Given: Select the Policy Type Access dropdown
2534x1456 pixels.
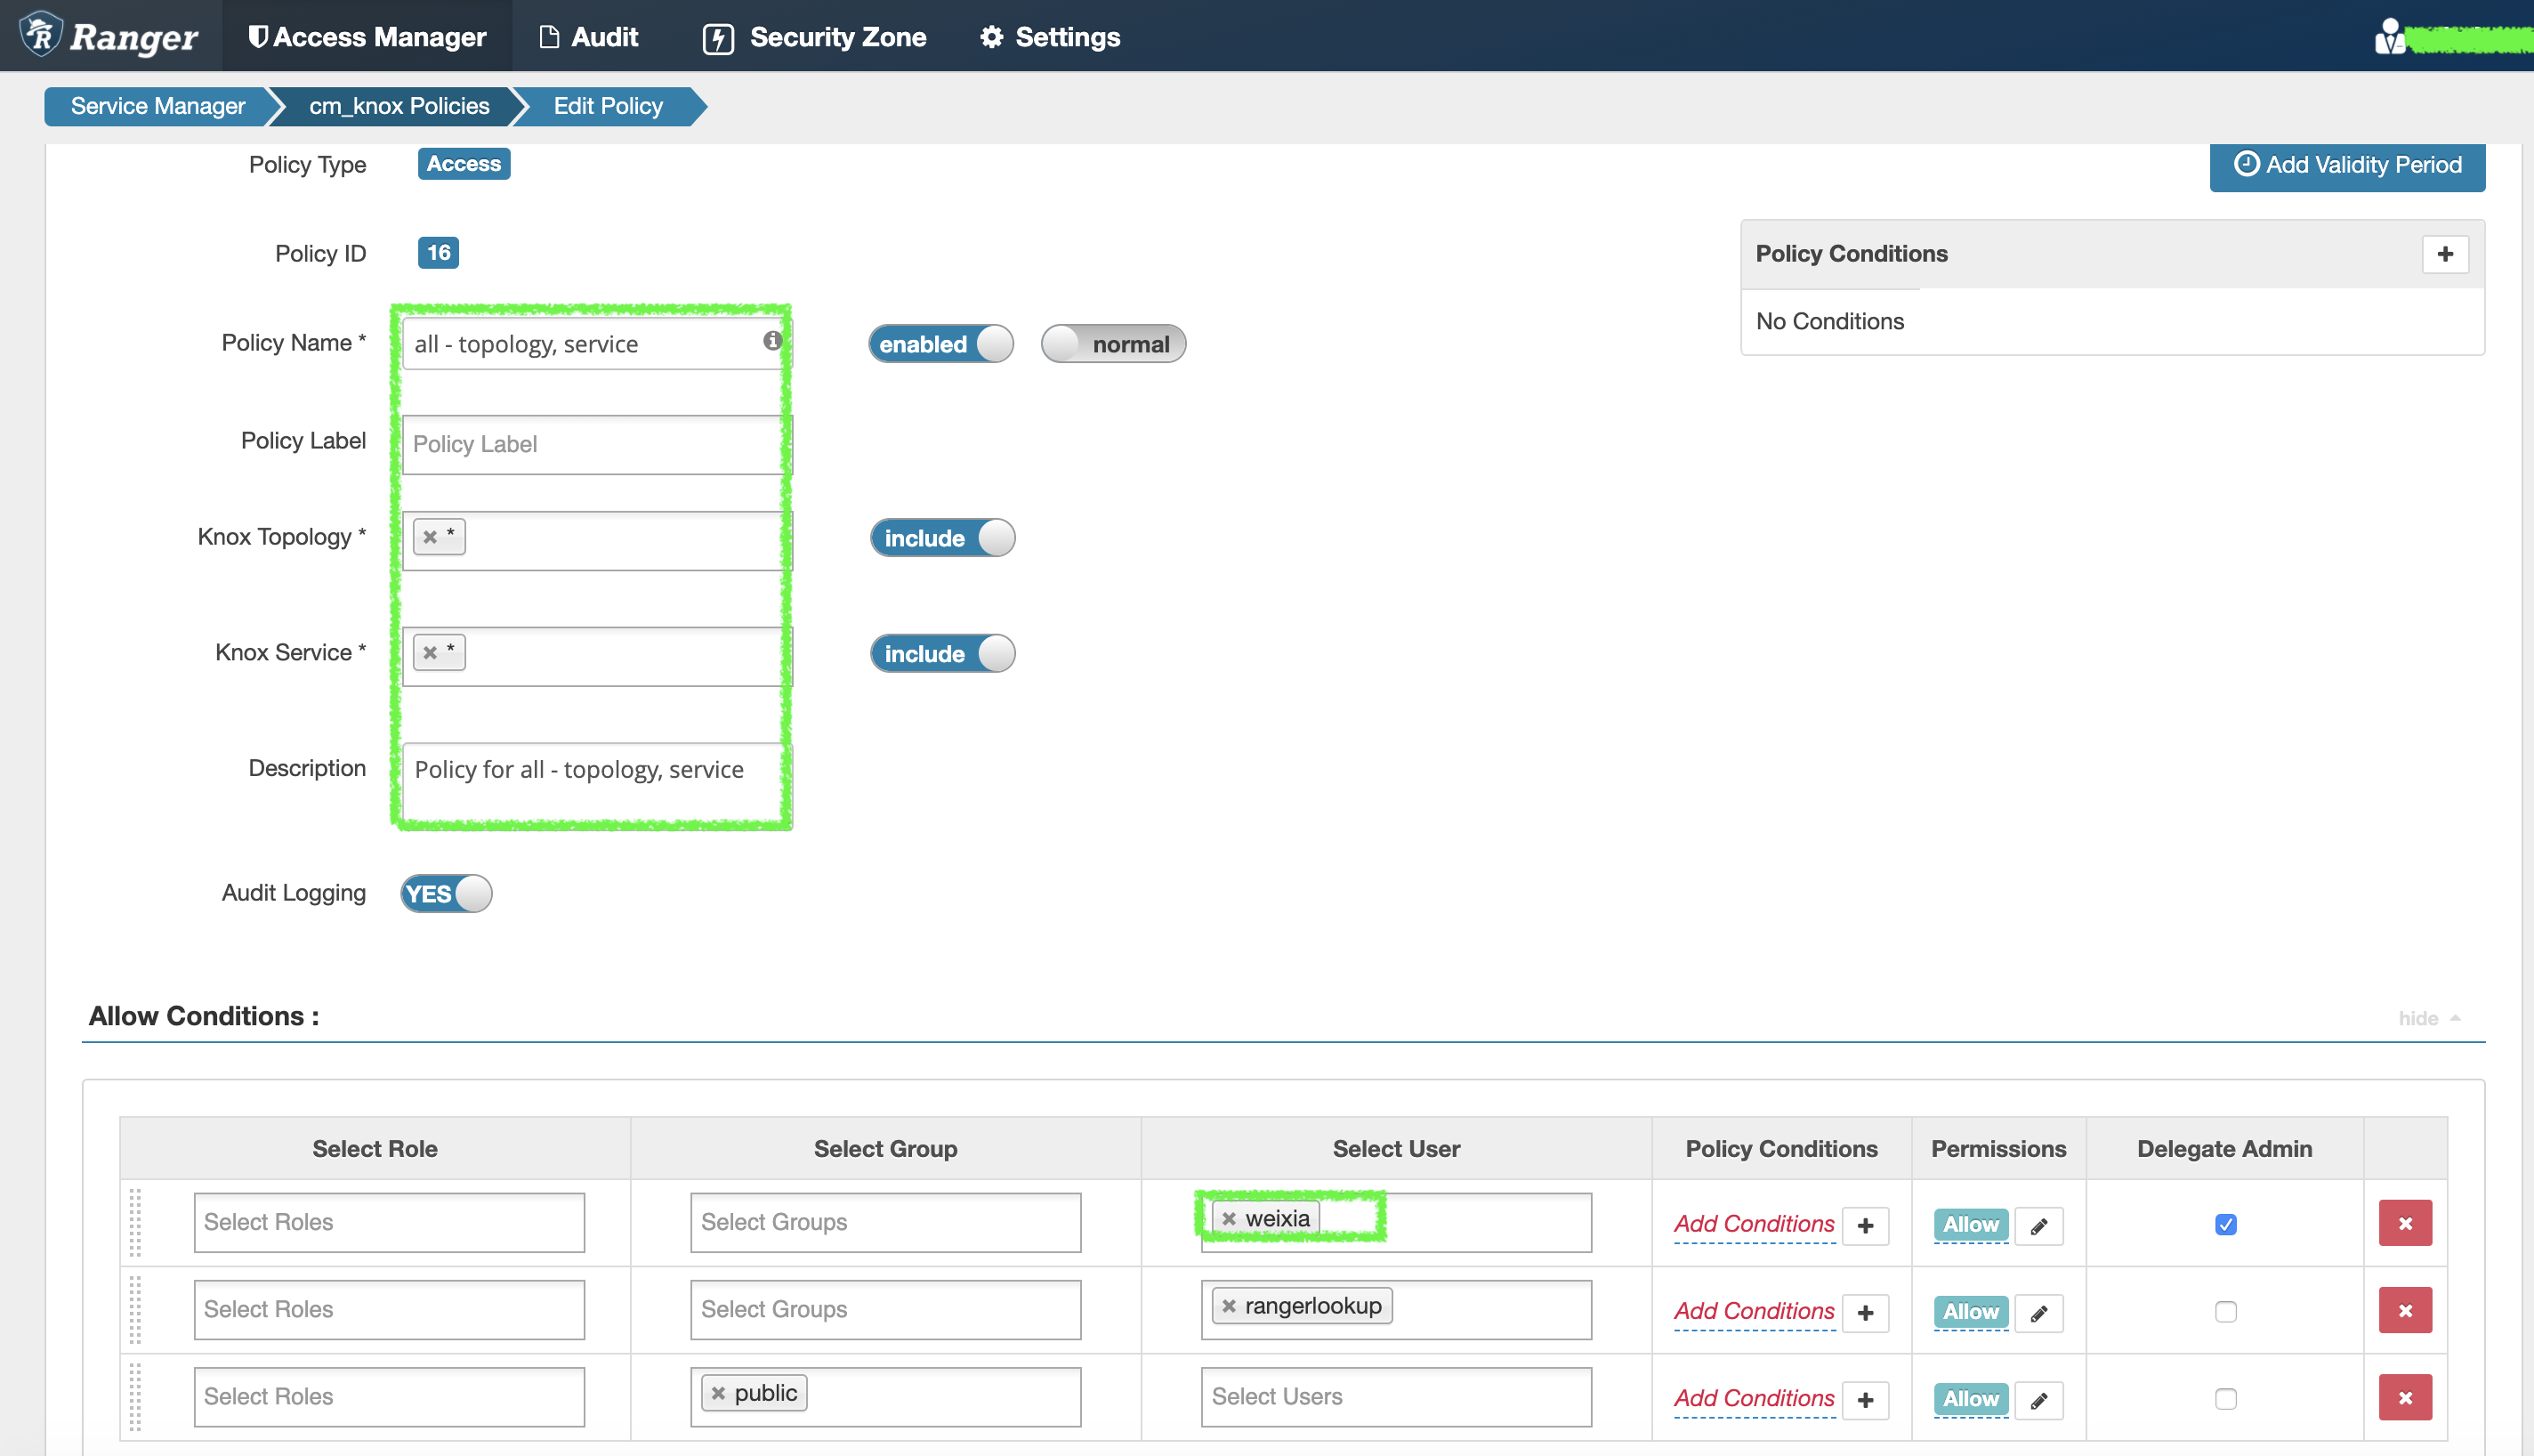Looking at the screenshot, I should point(461,164).
